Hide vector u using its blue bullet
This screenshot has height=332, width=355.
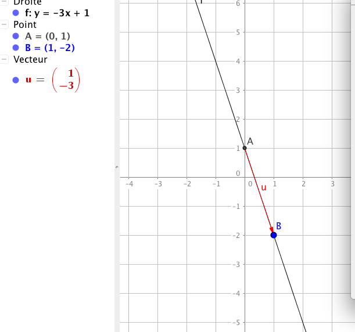(x=16, y=80)
